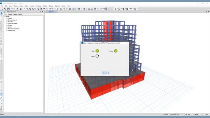Expand the Groups tree node

(7, 25)
